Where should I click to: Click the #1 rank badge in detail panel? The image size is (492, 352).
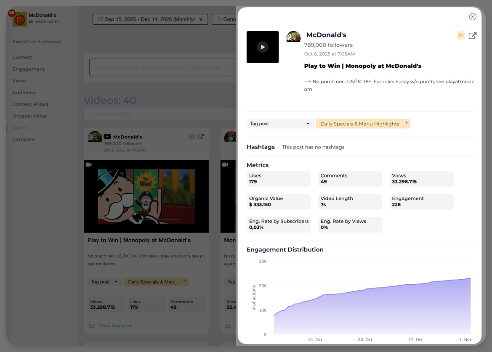click(461, 36)
